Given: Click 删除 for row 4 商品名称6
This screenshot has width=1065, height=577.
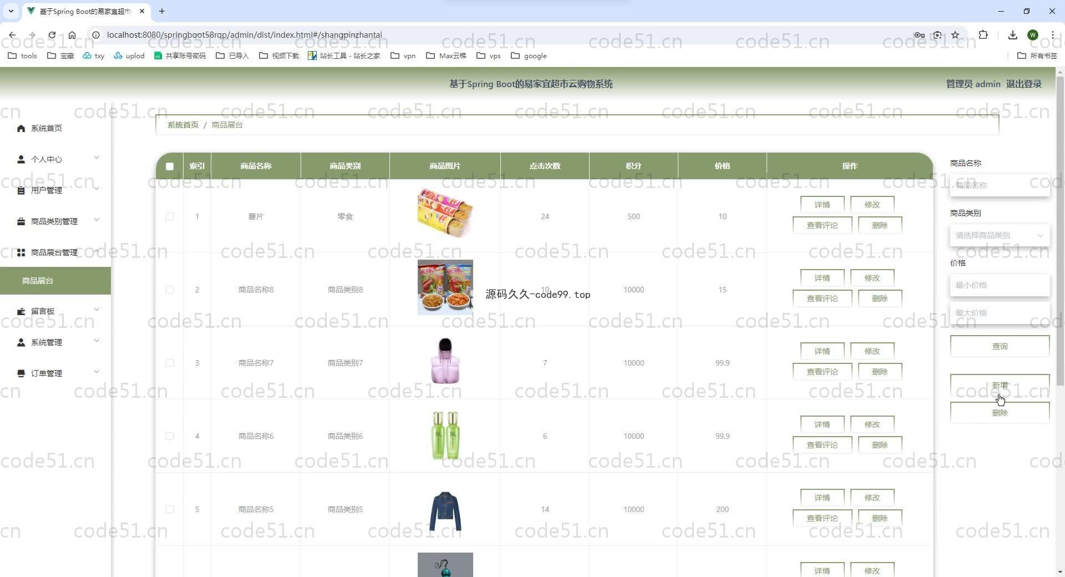Looking at the screenshot, I should click(x=880, y=445).
